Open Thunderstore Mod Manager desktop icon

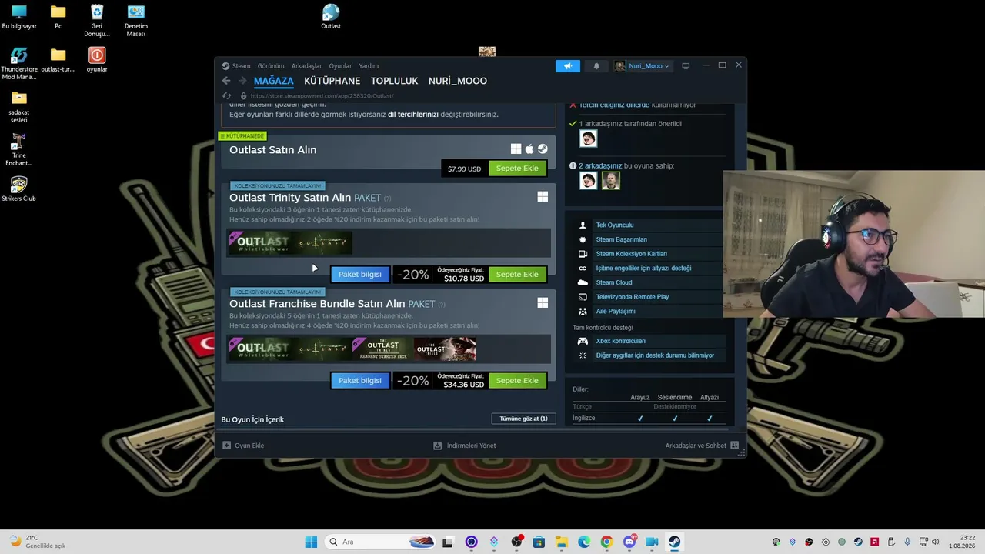[19, 64]
